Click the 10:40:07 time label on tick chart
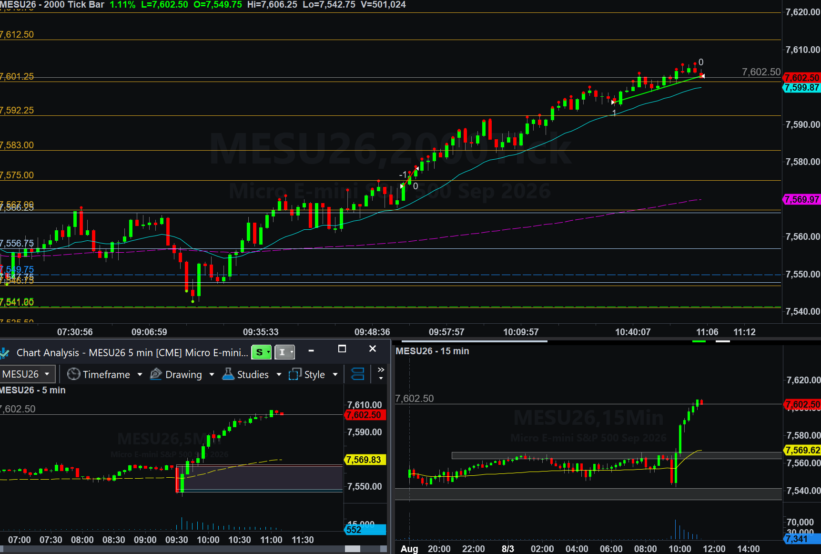This screenshot has width=821, height=554. [x=633, y=332]
